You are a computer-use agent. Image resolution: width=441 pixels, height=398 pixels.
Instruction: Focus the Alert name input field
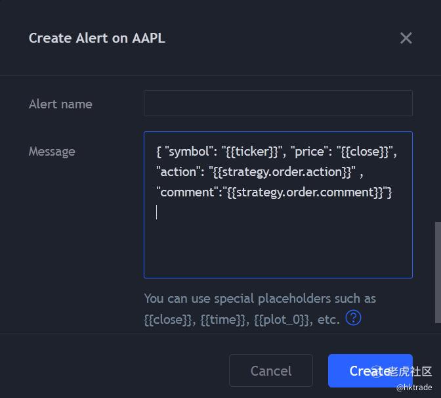pyautogui.click(x=278, y=104)
